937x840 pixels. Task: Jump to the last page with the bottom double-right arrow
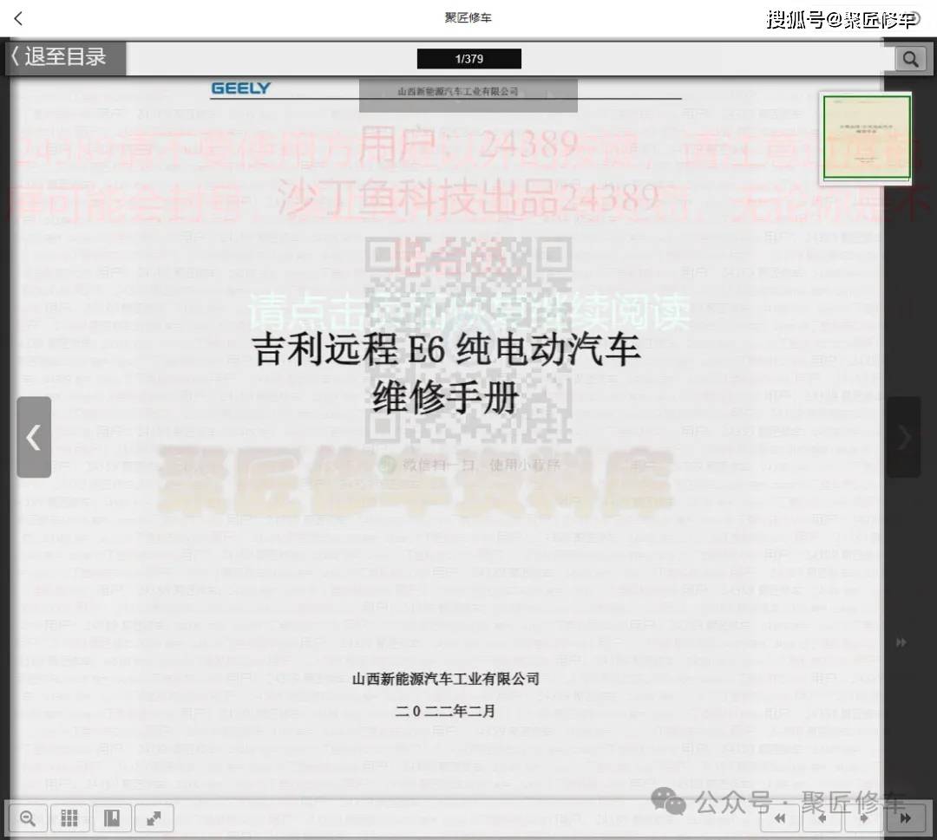(x=906, y=818)
